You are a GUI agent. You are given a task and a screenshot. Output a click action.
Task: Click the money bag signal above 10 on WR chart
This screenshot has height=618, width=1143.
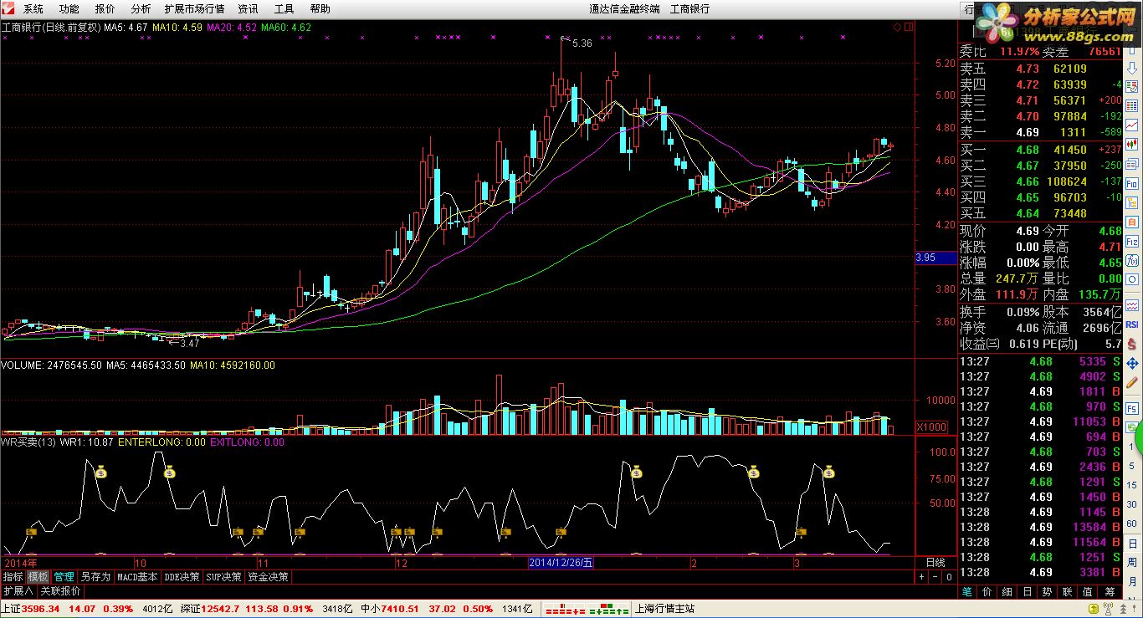pyautogui.click(x=171, y=473)
